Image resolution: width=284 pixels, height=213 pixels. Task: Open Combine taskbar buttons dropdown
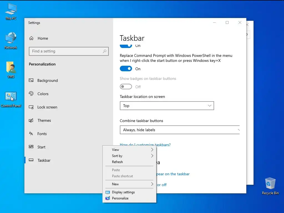[x=180, y=130]
